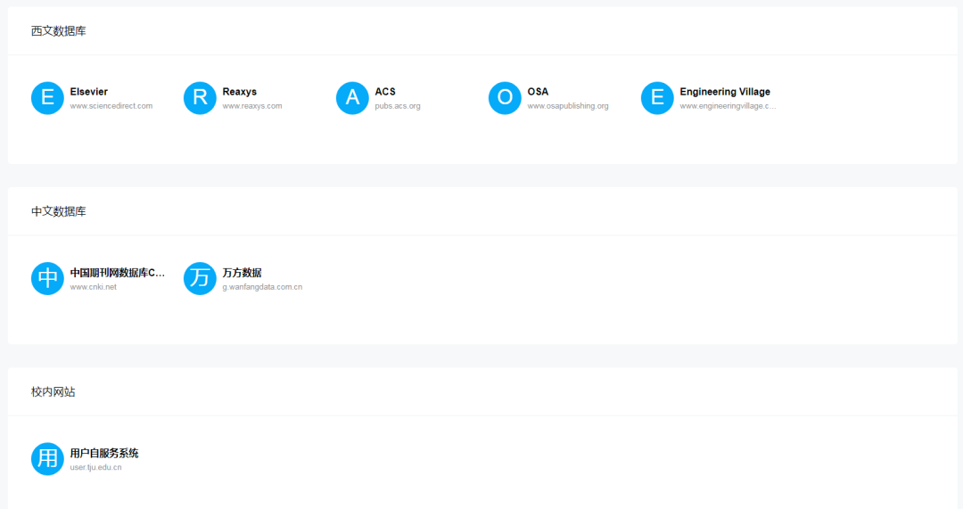This screenshot has width=963, height=509.
Task: Click the blue Elsevier "E" circle icon
Action: pos(47,98)
